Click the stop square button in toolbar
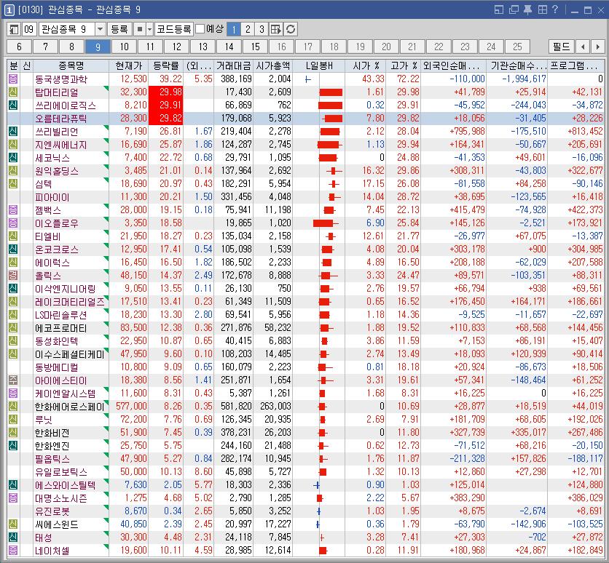 (139, 29)
